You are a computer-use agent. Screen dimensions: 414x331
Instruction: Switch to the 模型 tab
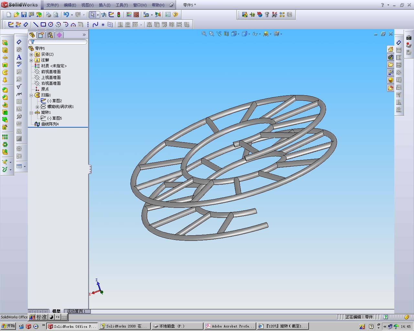[56, 311]
